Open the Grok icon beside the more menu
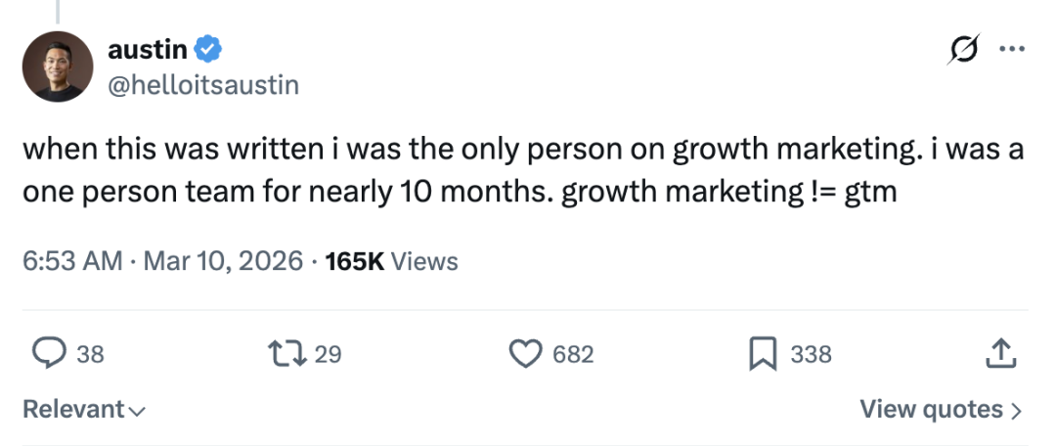 coord(962,51)
